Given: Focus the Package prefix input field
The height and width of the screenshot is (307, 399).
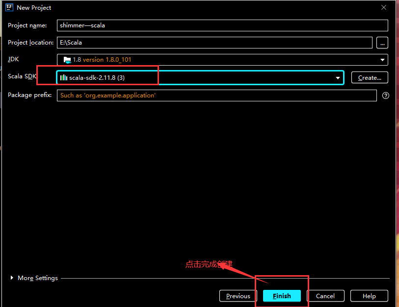Looking at the screenshot, I should tap(217, 95).
